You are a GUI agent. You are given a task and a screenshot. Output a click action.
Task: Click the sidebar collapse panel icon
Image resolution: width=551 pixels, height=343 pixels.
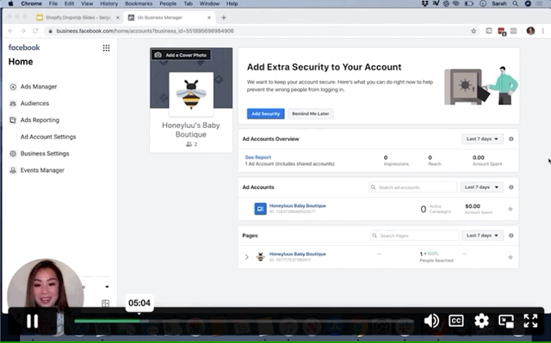coord(105,303)
